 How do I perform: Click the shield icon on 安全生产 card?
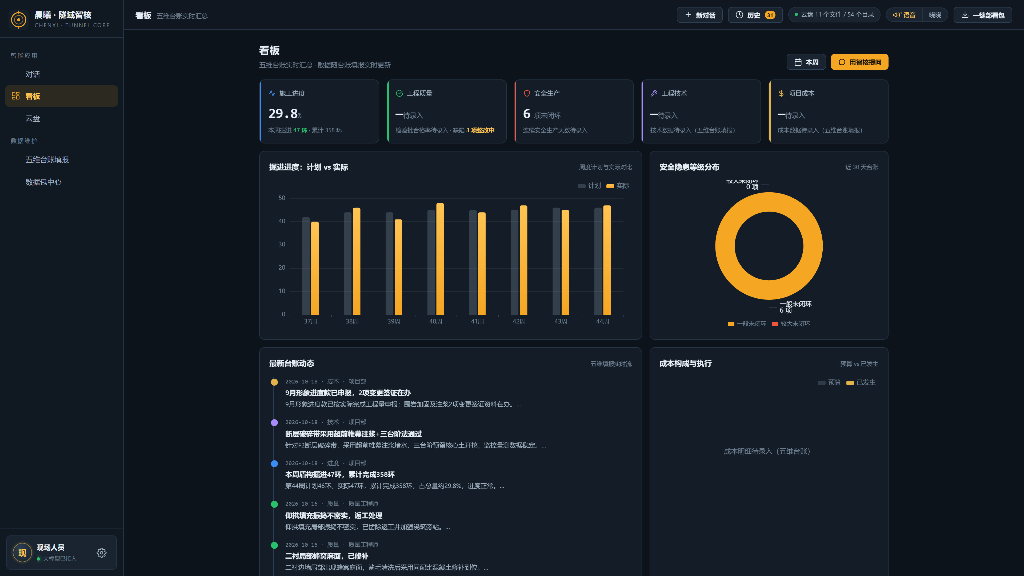[527, 93]
